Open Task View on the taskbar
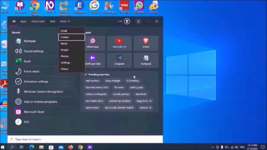 (x=21, y=147)
